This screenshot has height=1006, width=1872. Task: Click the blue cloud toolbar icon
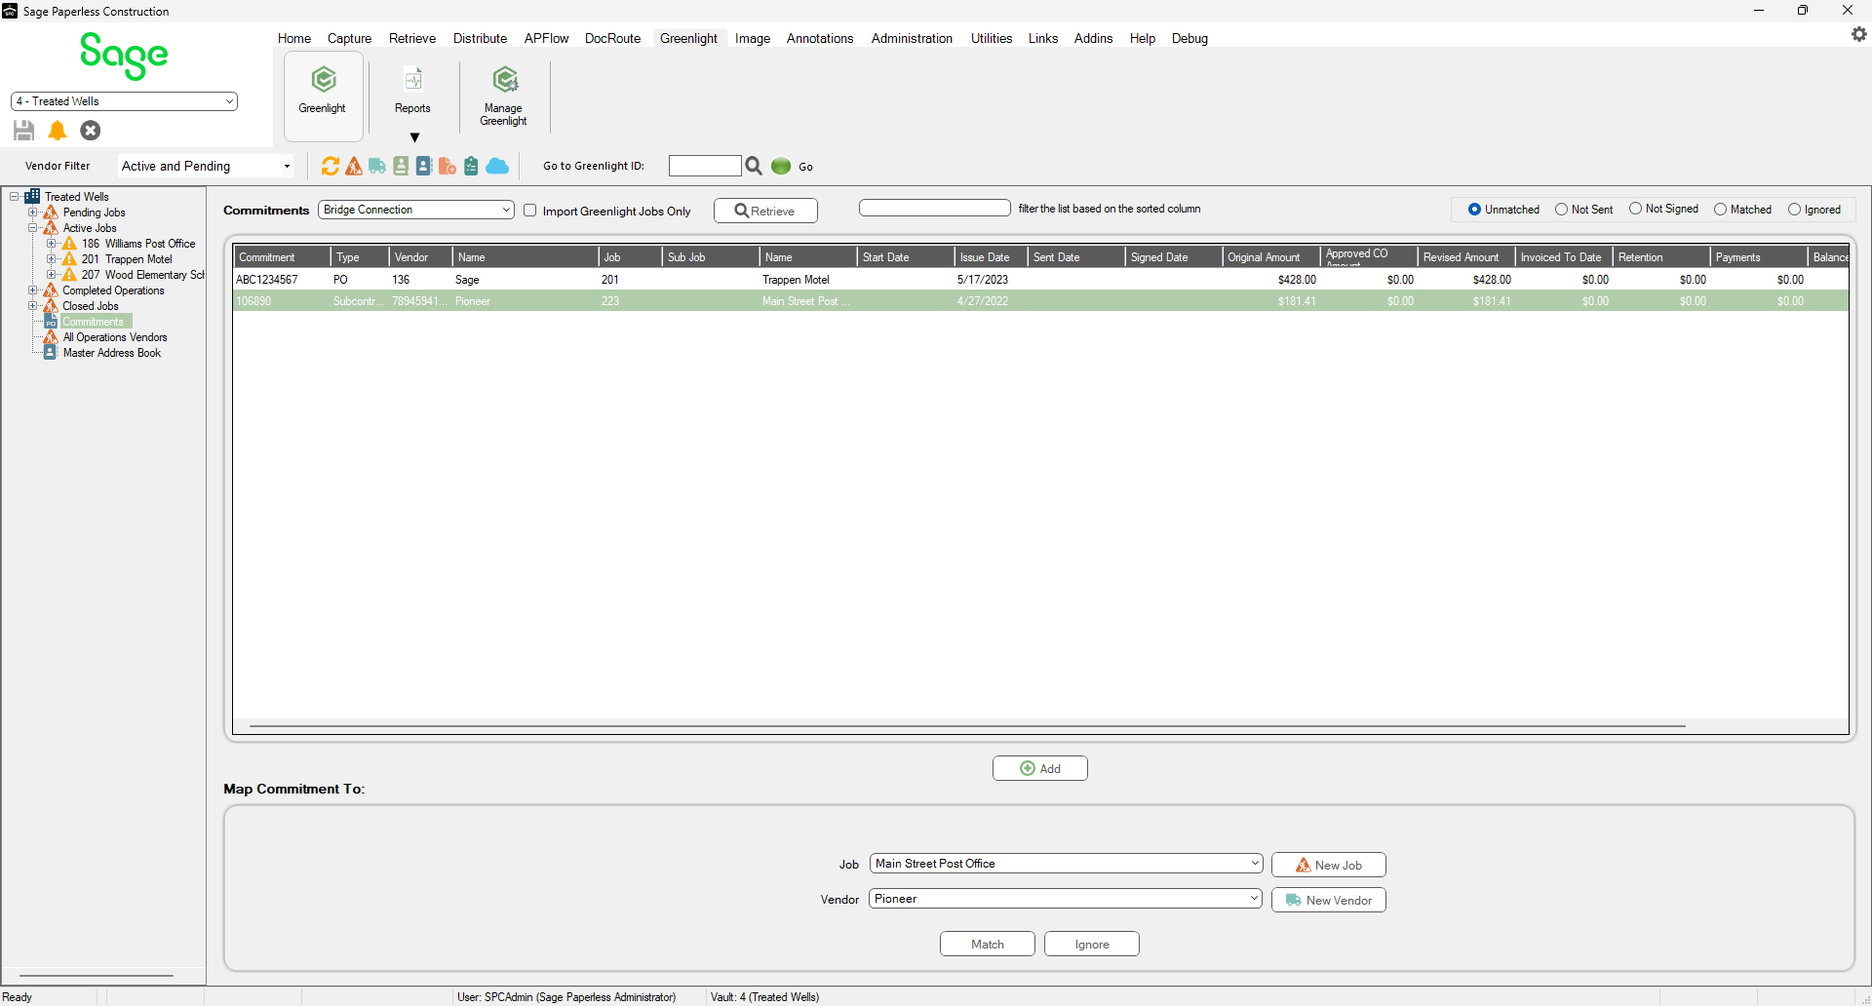(x=497, y=167)
